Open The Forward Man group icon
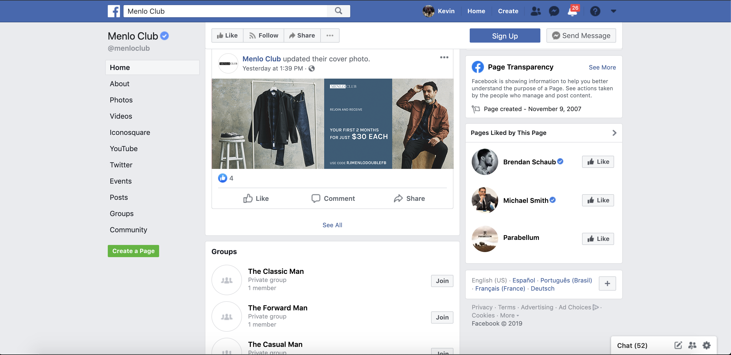The image size is (731, 355). 227,316
